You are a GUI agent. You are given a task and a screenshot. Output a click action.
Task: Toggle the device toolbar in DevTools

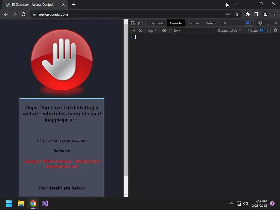(x=140, y=23)
